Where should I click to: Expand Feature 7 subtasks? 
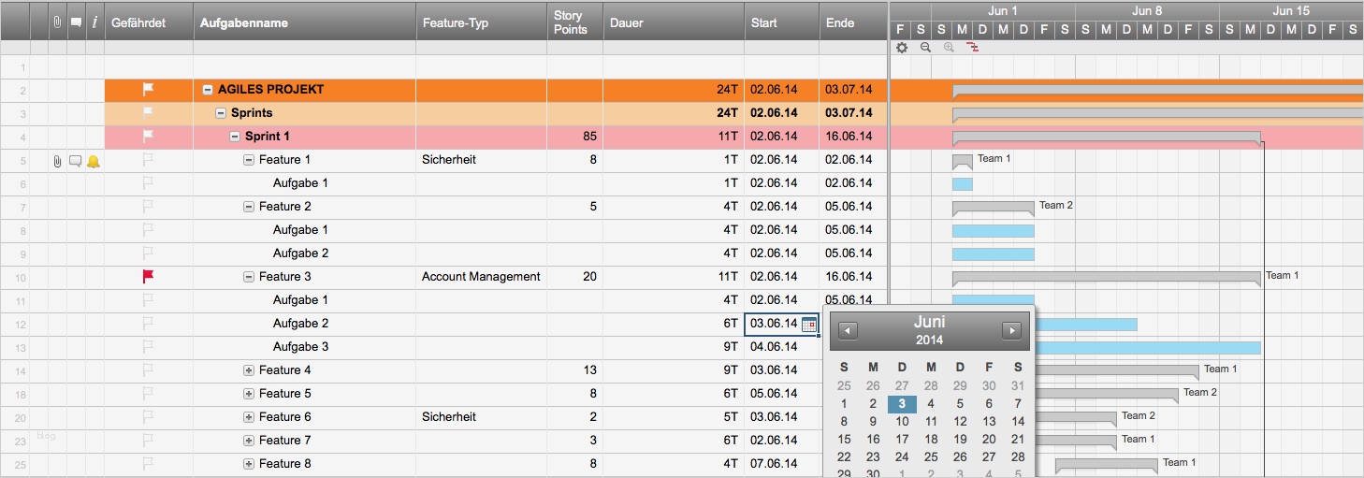pyautogui.click(x=249, y=441)
